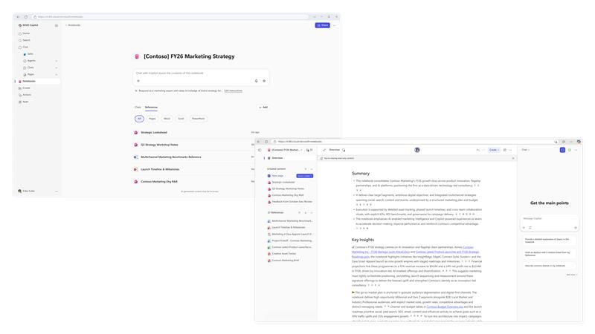Click the send icon in notebook chat box
Viewport: 595px width, 334px height.
[264, 81]
